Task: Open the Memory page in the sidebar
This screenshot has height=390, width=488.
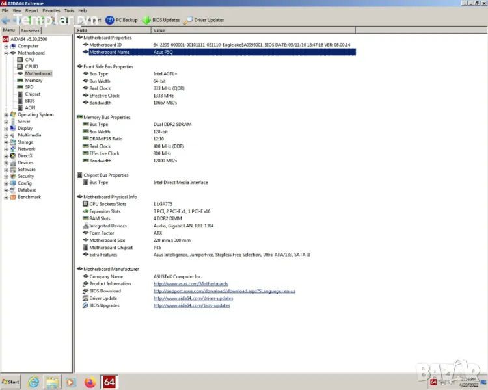Action: [34, 81]
